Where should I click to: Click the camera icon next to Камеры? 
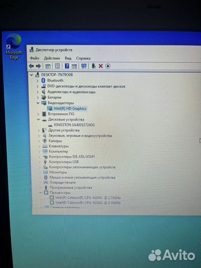45,141
